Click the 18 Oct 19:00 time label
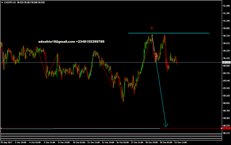The width and height of the screenshot is (231, 145). [x=152, y=142]
